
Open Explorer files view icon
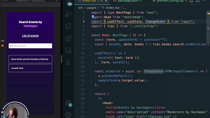point(68,26)
